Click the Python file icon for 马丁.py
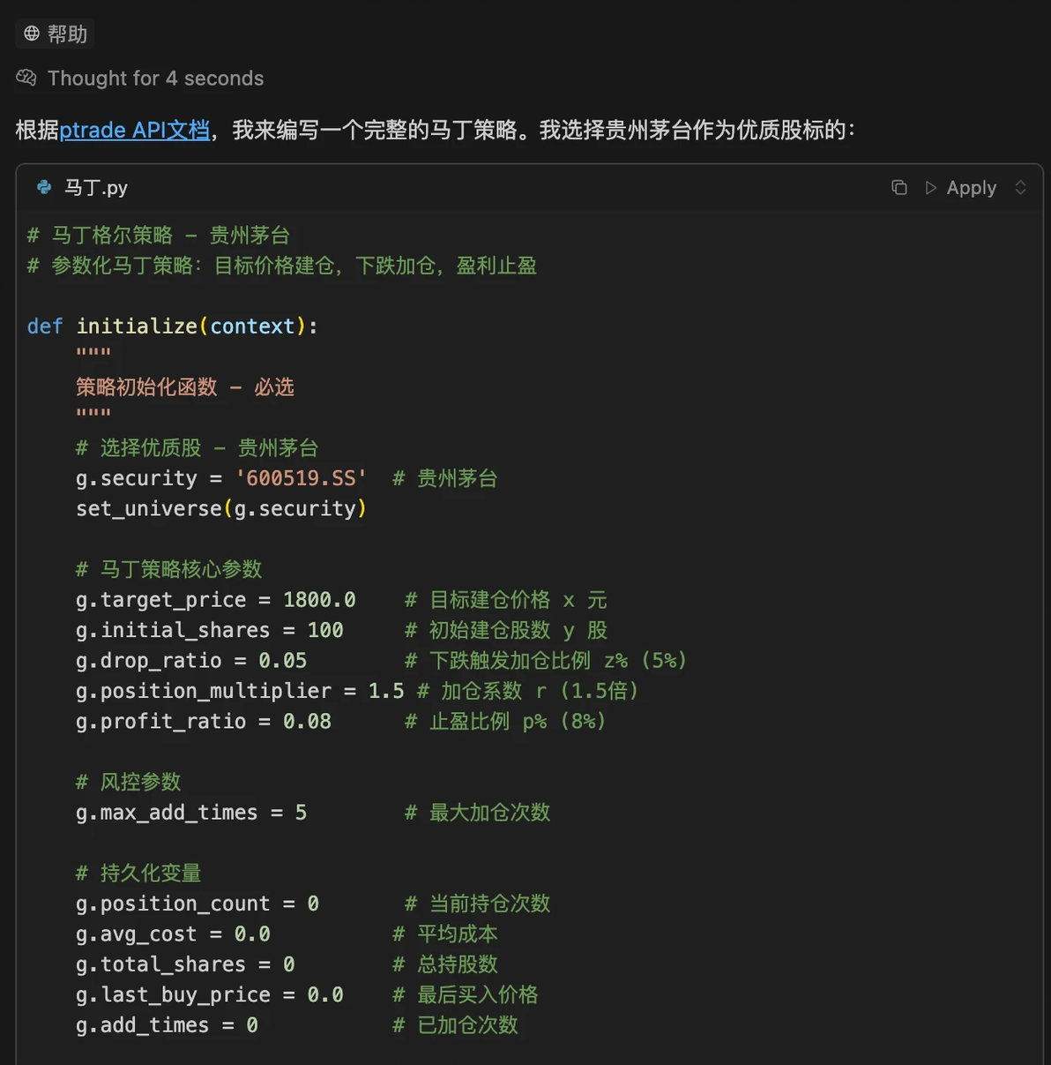Viewport: 1051px width, 1065px height. click(x=43, y=187)
